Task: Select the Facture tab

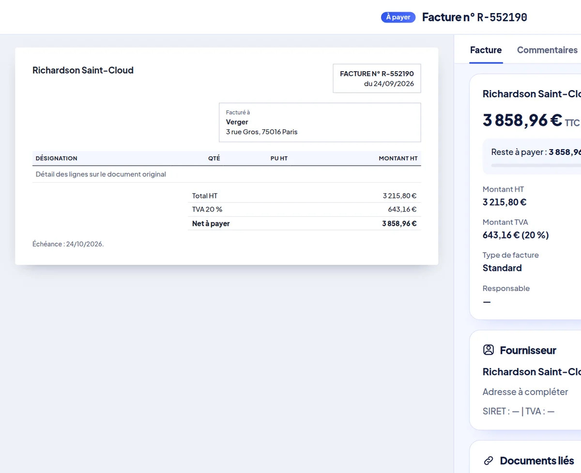Action: tap(486, 50)
